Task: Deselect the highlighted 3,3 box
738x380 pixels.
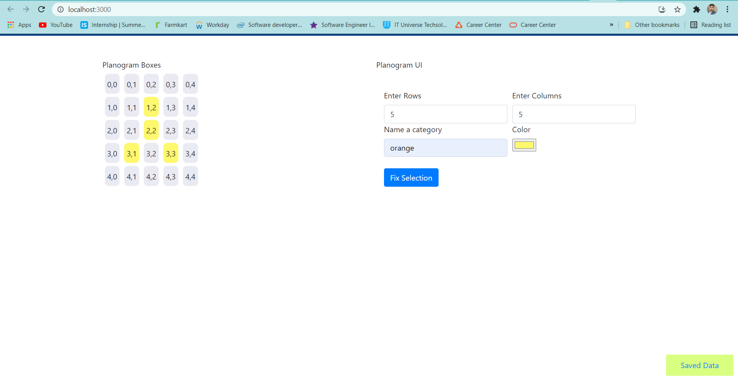Action: [171, 153]
